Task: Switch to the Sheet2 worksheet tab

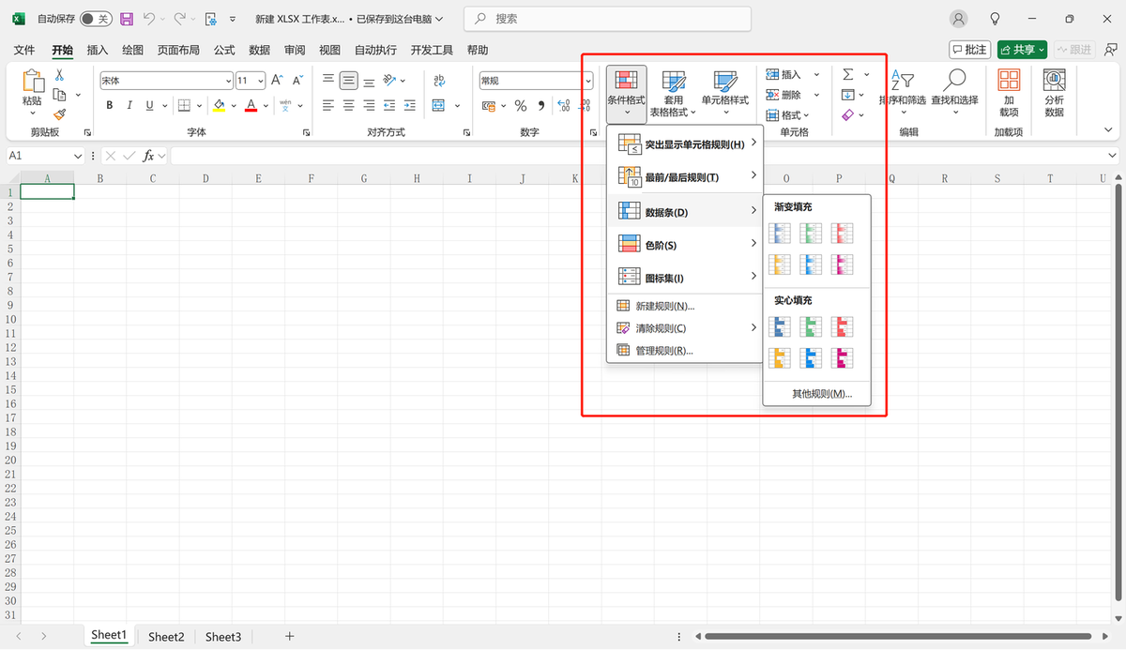Action: (166, 637)
